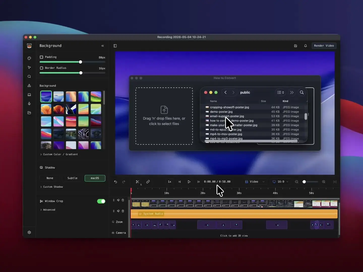Click the timeline zoom level slider
This screenshot has width=363, height=272.
coord(310,182)
